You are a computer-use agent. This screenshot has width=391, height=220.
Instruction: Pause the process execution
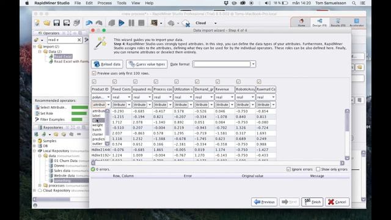pyautogui.click(x=131, y=23)
